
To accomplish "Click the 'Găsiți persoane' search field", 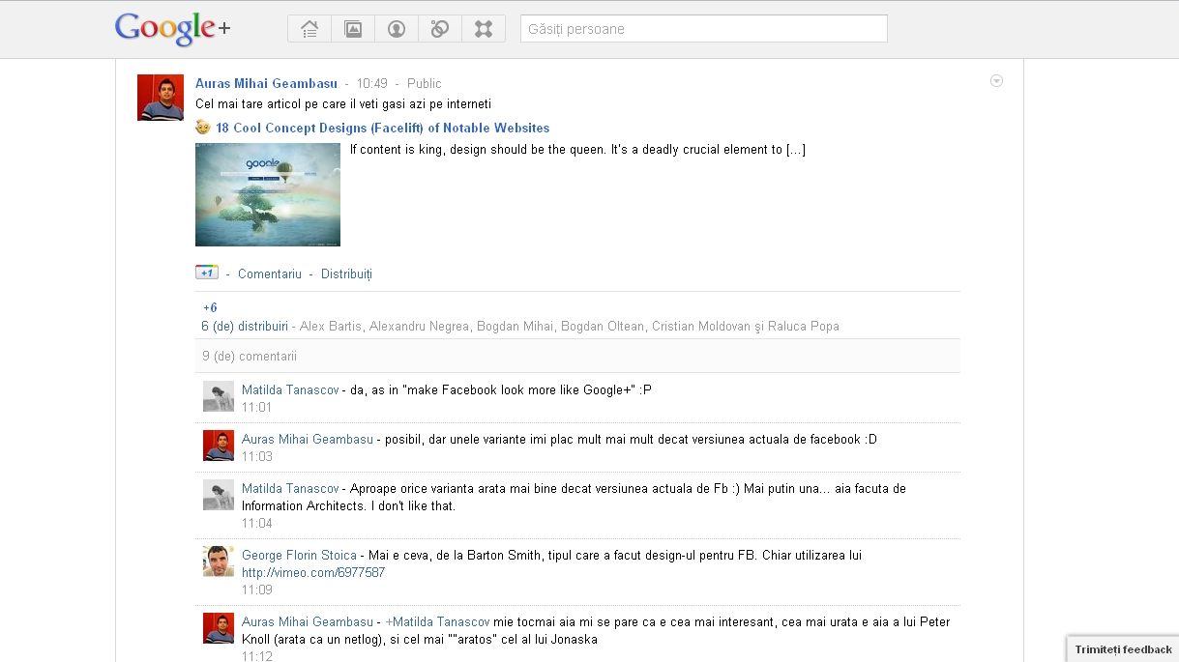I will click(703, 29).
